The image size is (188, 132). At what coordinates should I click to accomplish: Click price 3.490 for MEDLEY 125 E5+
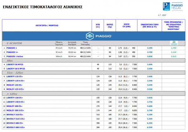[x=150, y=85]
